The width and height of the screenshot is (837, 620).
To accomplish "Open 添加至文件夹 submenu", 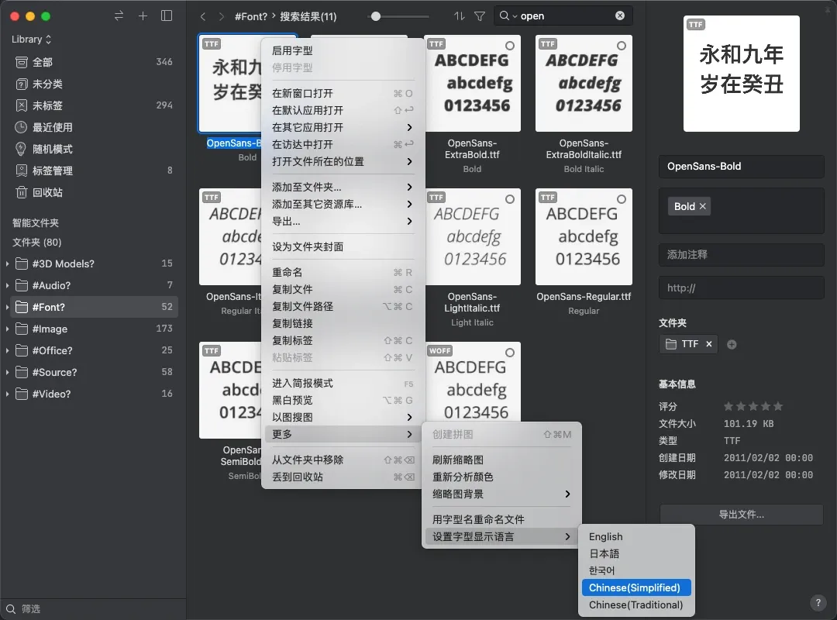I will pyautogui.click(x=343, y=188).
